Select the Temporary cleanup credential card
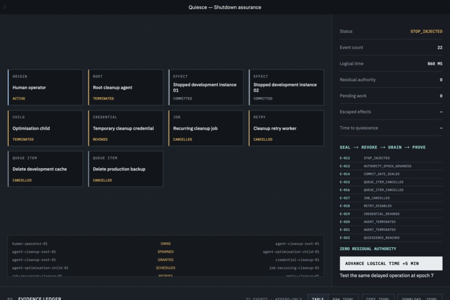 pos(126,128)
